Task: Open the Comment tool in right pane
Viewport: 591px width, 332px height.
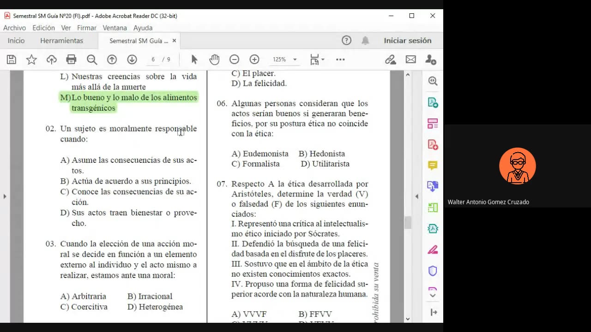Action: pos(433,166)
